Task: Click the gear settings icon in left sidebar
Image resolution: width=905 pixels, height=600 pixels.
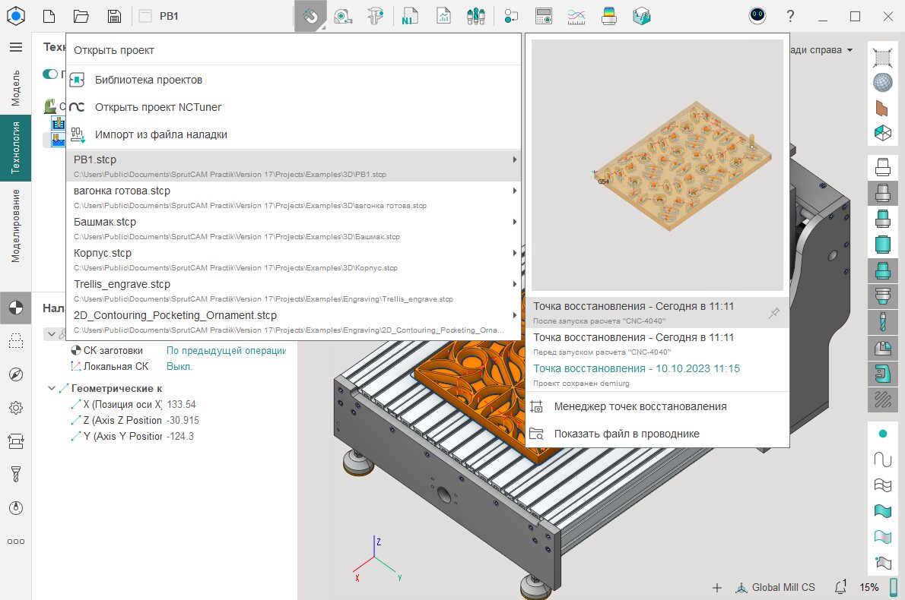Action: tap(15, 408)
